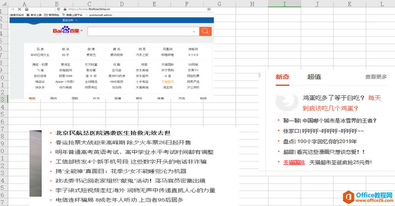
Task: Click the browser forward arrow icon
Action: click(x=12, y=9)
